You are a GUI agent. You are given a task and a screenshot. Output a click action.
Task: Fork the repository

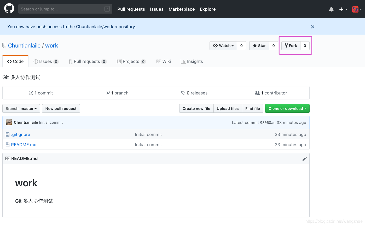[291, 46]
